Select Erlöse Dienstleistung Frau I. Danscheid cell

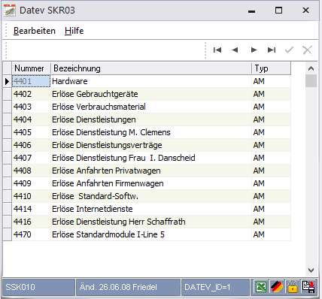coord(151,158)
